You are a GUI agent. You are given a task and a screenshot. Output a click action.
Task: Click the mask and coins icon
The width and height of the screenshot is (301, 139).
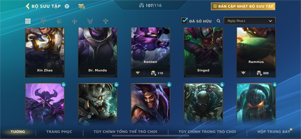(82, 6)
